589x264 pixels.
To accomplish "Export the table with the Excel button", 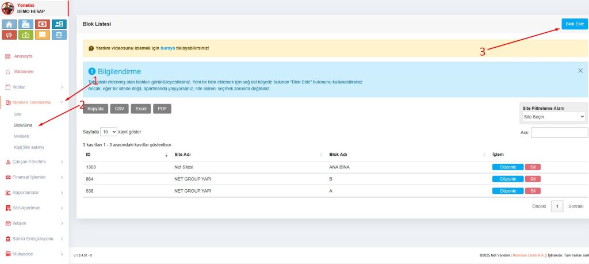I will coord(141,108).
